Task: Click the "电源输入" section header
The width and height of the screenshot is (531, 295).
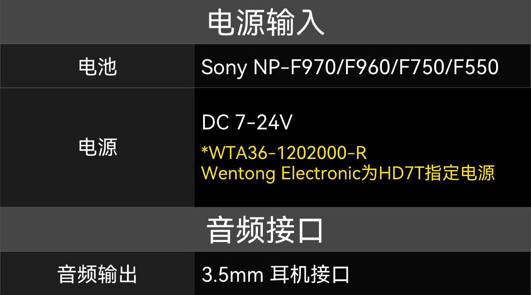Action: pyautogui.click(x=265, y=22)
